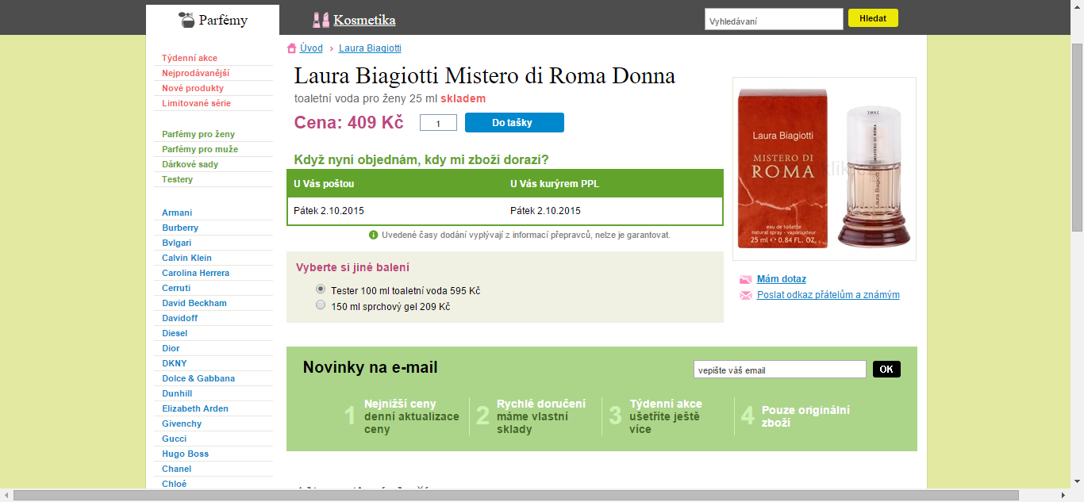Open Chanel brand link
This screenshot has height=502, width=1084.
(176, 469)
